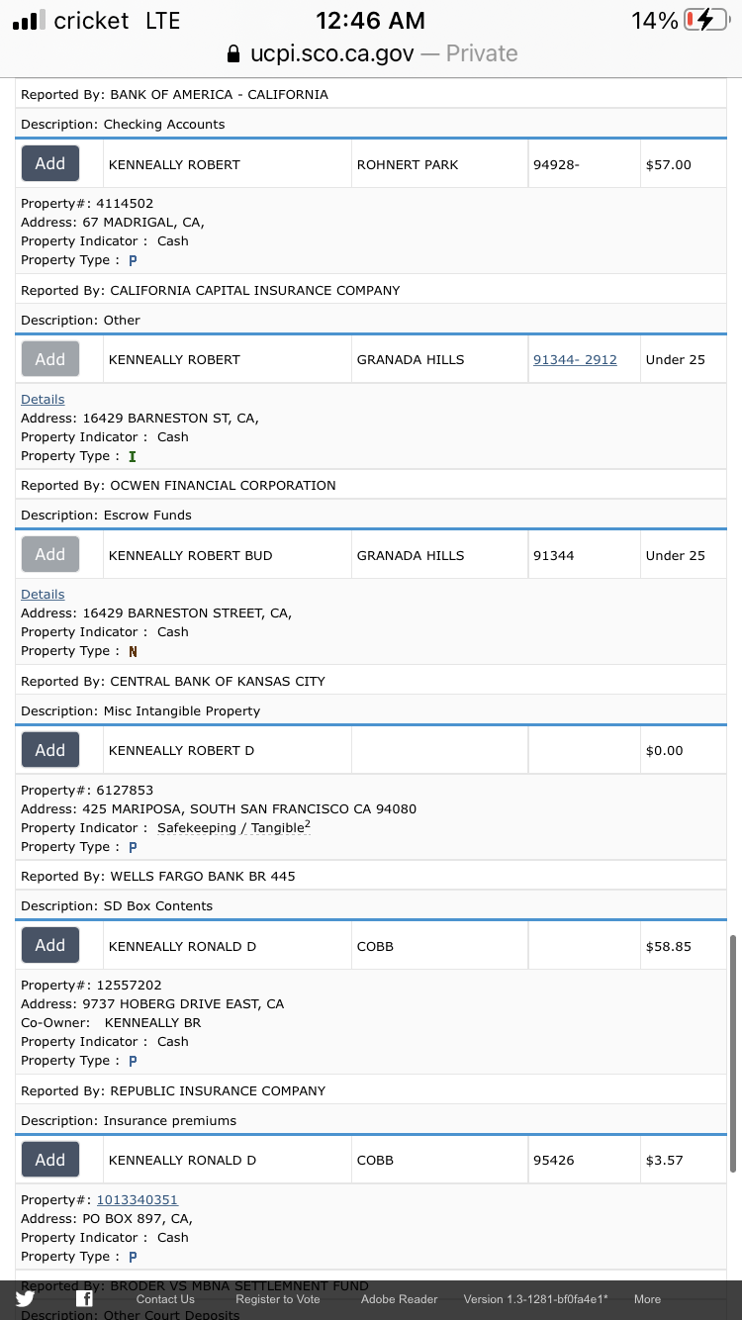Image resolution: width=742 pixels, height=1320 pixels.
Task: Select amount $57.00
Action: [x=669, y=164]
